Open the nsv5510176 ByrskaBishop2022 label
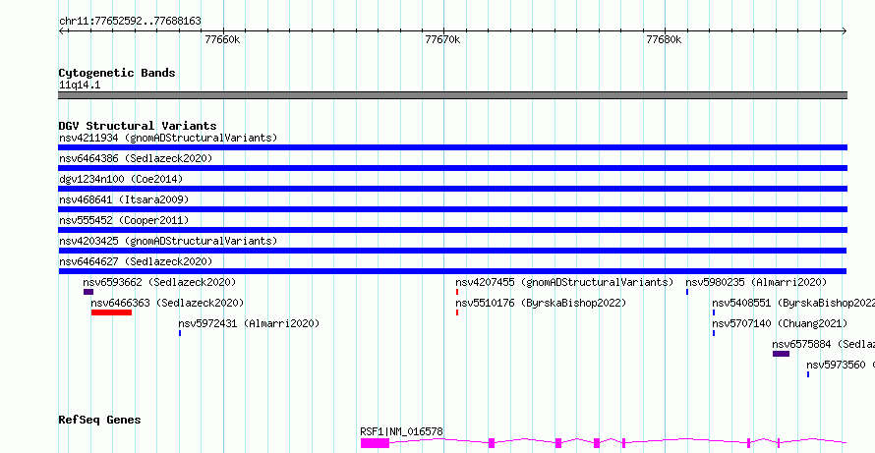Image resolution: width=875 pixels, height=453 pixels. 542,303
